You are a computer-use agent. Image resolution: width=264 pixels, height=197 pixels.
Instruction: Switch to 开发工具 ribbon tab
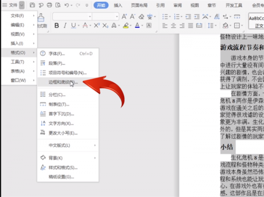(x=234, y=5)
